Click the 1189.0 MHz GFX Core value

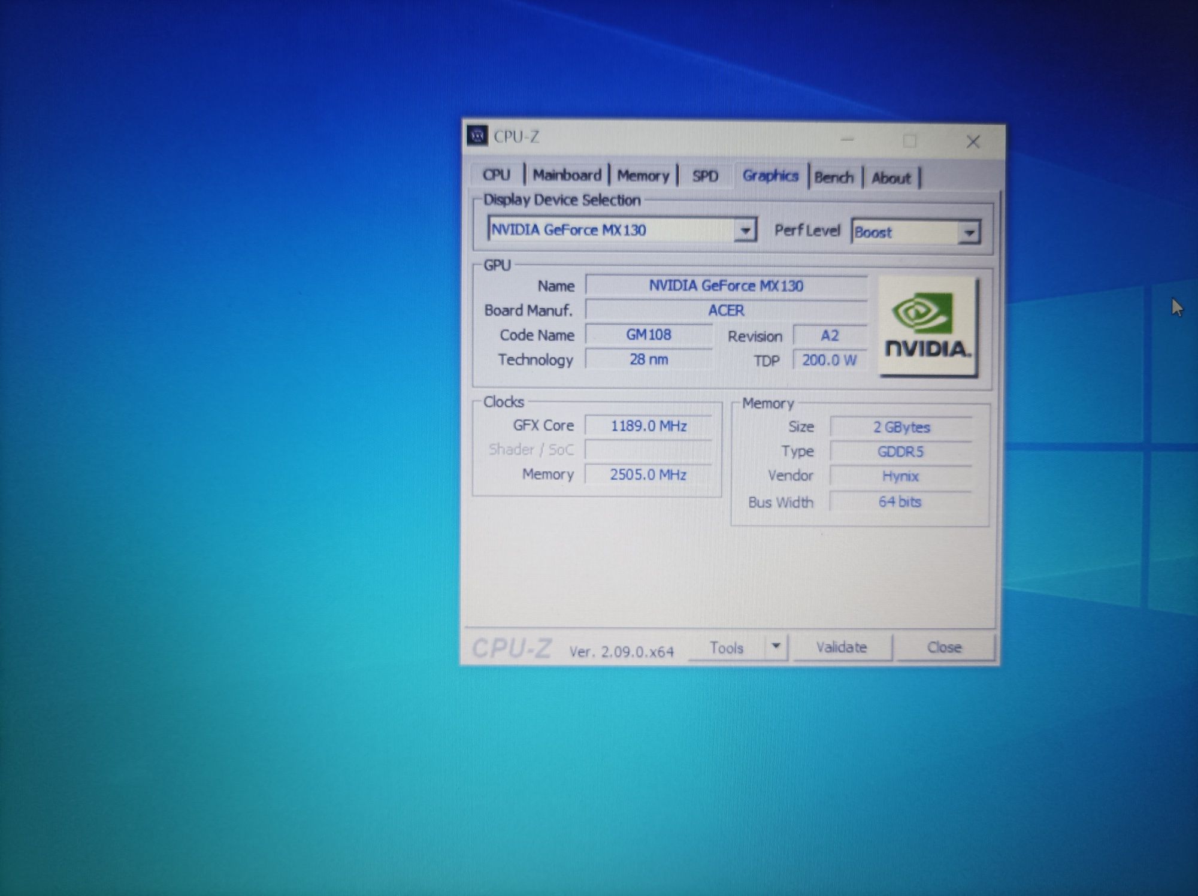point(649,426)
